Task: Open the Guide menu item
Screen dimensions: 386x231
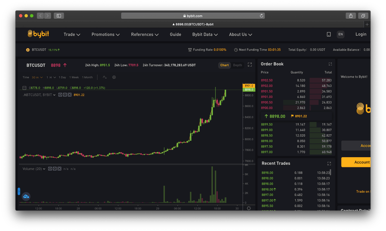Action: click(x=175, y=34)
